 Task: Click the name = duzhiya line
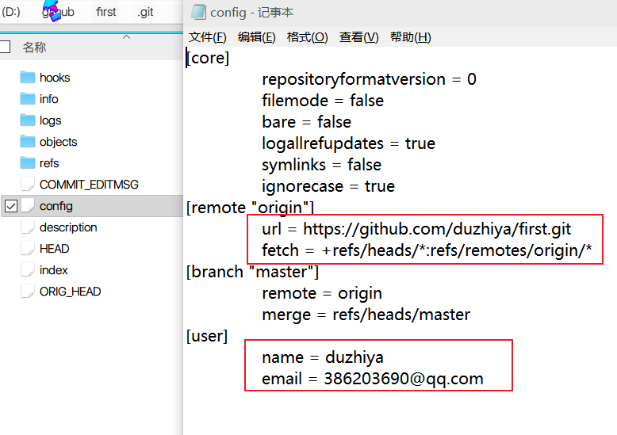pyautogui.click(x=323, y=358)
